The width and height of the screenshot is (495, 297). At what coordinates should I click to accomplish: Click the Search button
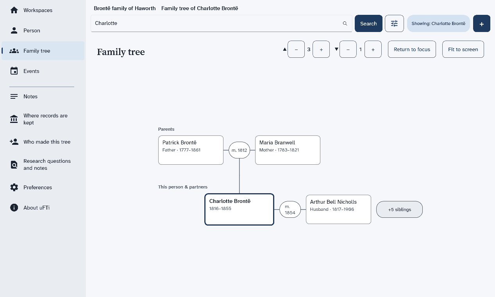point(368,23)
